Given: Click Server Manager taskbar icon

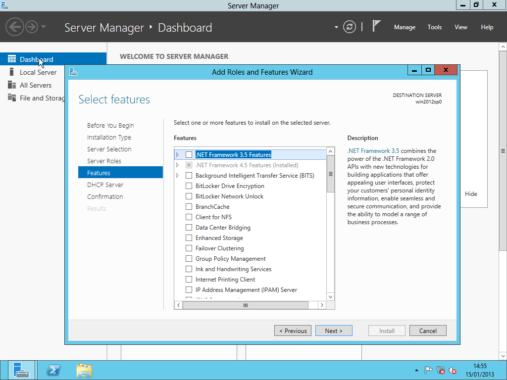Looking at the screenshot, I should 22,370.
